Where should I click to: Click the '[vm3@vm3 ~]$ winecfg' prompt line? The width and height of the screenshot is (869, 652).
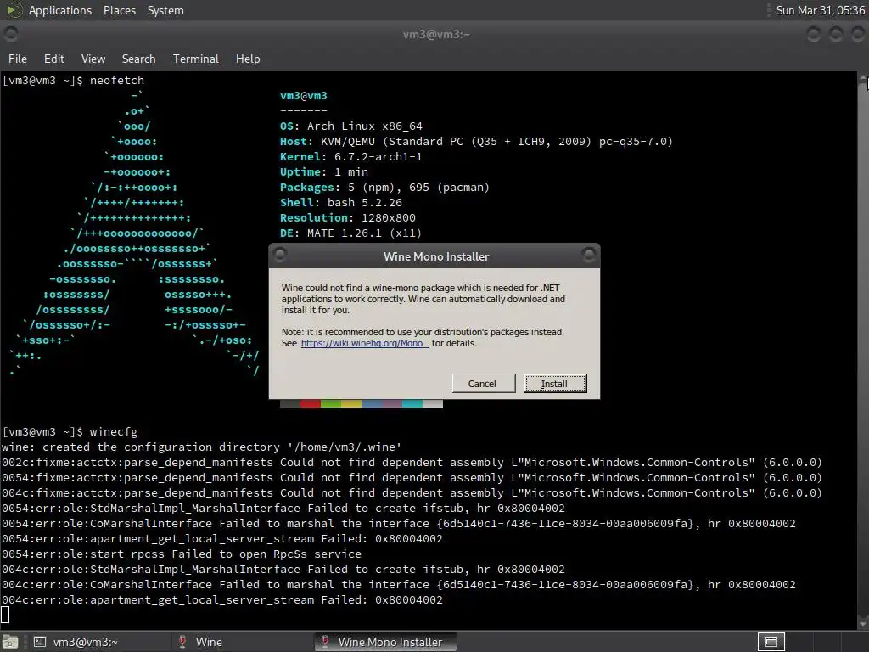click(70, 432)
